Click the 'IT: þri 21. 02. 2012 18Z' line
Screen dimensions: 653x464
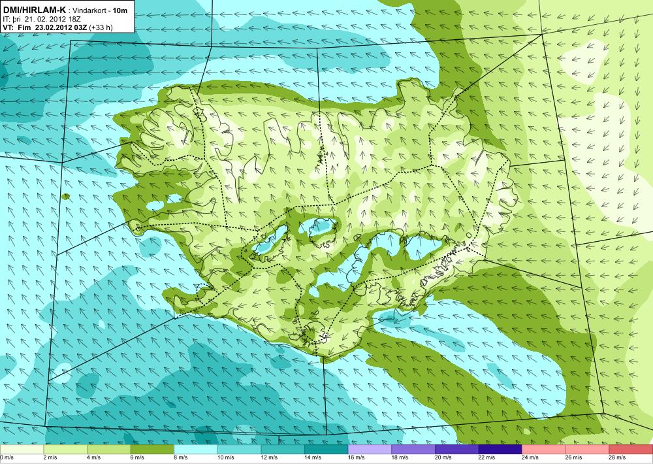(x=42, y=19)
